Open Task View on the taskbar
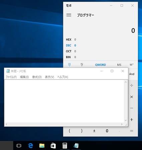Image resolution: width=142 pixels, height=150 pixels. [x=19, y=146]
